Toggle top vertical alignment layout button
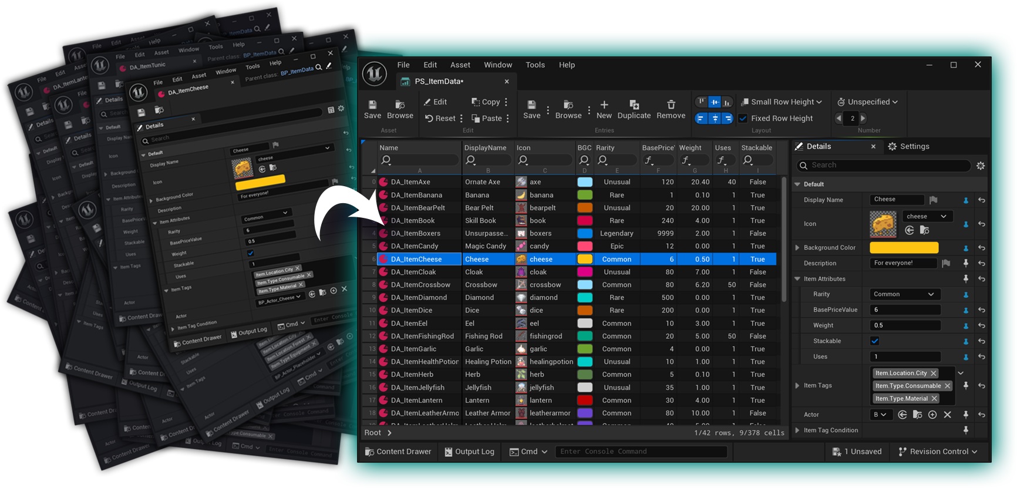The width and height of the screenshot is (1017, 488). pyautogui.click(x=701, y=102)
